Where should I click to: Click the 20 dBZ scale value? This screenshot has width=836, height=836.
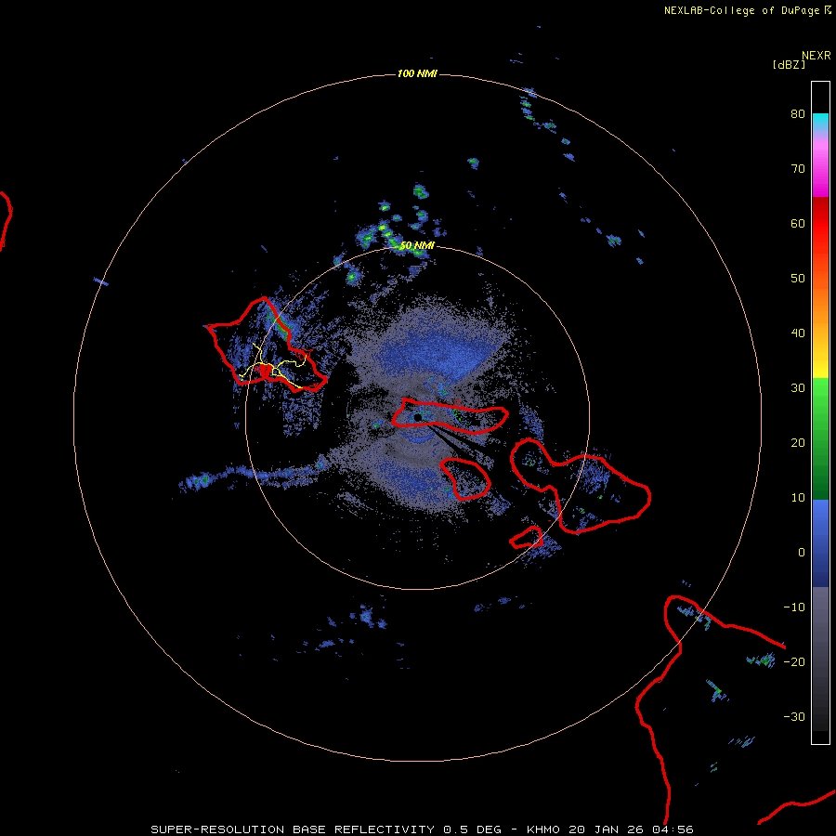pyautogui.click(x=798, y=443)
